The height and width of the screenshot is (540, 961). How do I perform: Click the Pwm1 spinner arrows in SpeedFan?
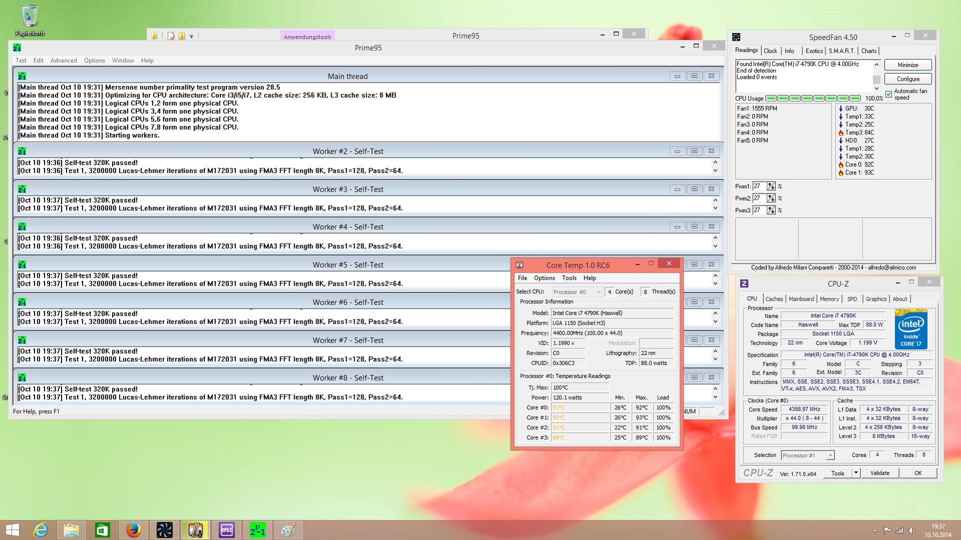(x=771, y=186)
